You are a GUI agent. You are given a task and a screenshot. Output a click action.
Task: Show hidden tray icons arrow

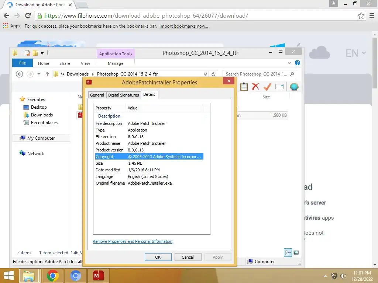click(326, 276)
